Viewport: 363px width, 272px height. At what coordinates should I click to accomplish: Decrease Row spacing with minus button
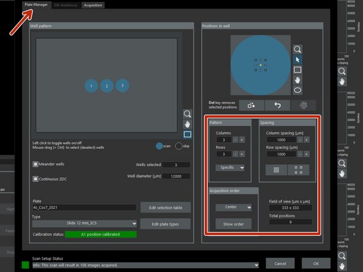300,154
